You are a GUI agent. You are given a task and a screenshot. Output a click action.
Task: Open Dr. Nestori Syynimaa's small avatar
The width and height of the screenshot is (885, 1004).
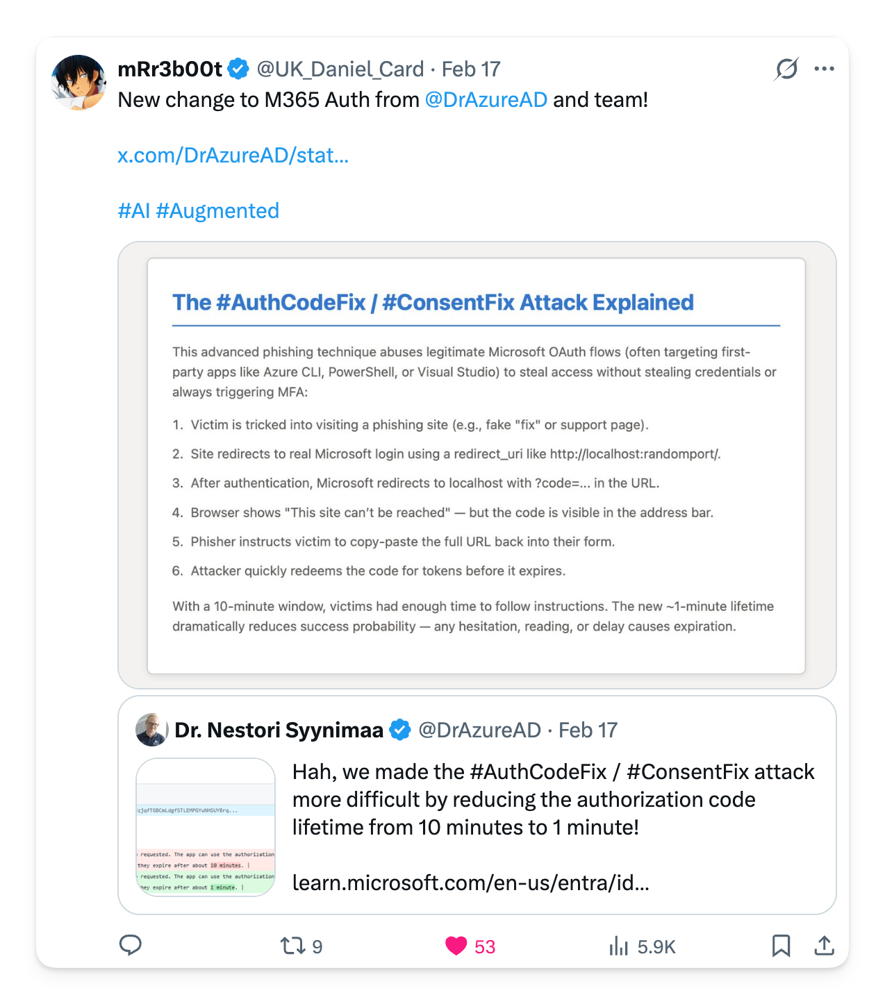[151, 730]
